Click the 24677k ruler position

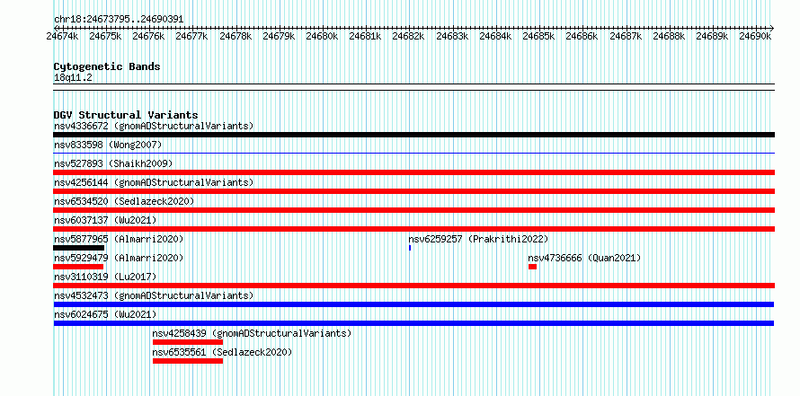click(x=191, y=37)
